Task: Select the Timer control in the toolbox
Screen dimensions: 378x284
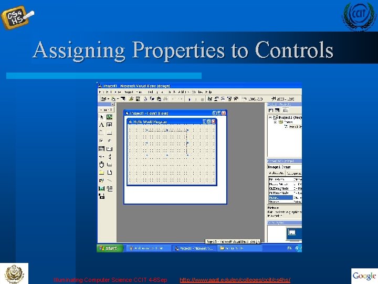Action: [101, 165]
